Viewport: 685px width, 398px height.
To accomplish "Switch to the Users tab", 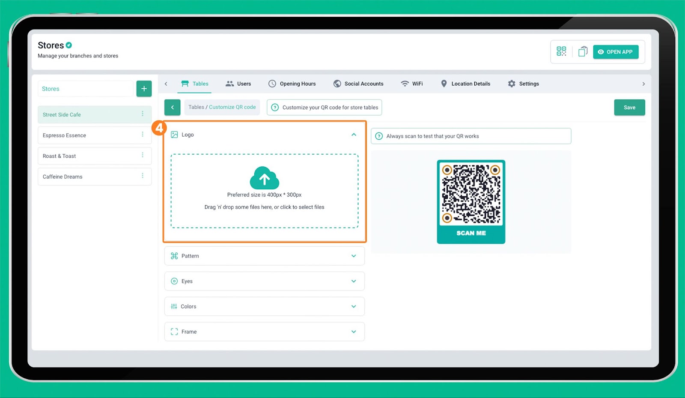I will [238, 84].
